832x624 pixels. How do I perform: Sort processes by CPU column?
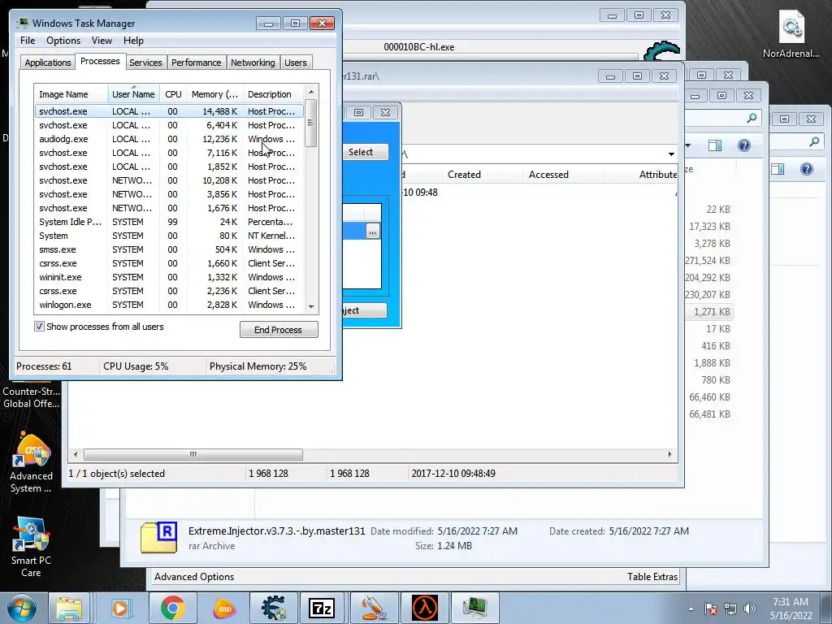pyautogui.click(x=173, y=94)
